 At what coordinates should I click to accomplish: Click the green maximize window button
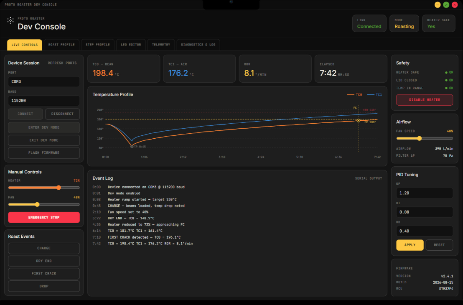(446, 5)
